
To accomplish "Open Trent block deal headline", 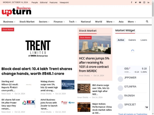I will (37, 71).
